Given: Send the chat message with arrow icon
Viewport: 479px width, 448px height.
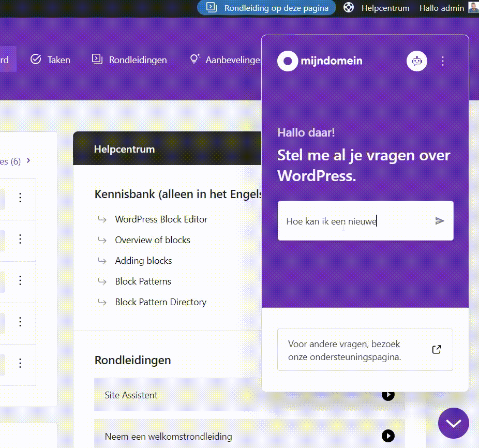Looking at the screenshot, I should 440,221.
